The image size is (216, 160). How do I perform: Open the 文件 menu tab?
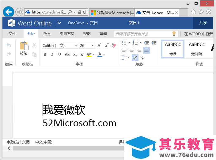pos(12,34)
